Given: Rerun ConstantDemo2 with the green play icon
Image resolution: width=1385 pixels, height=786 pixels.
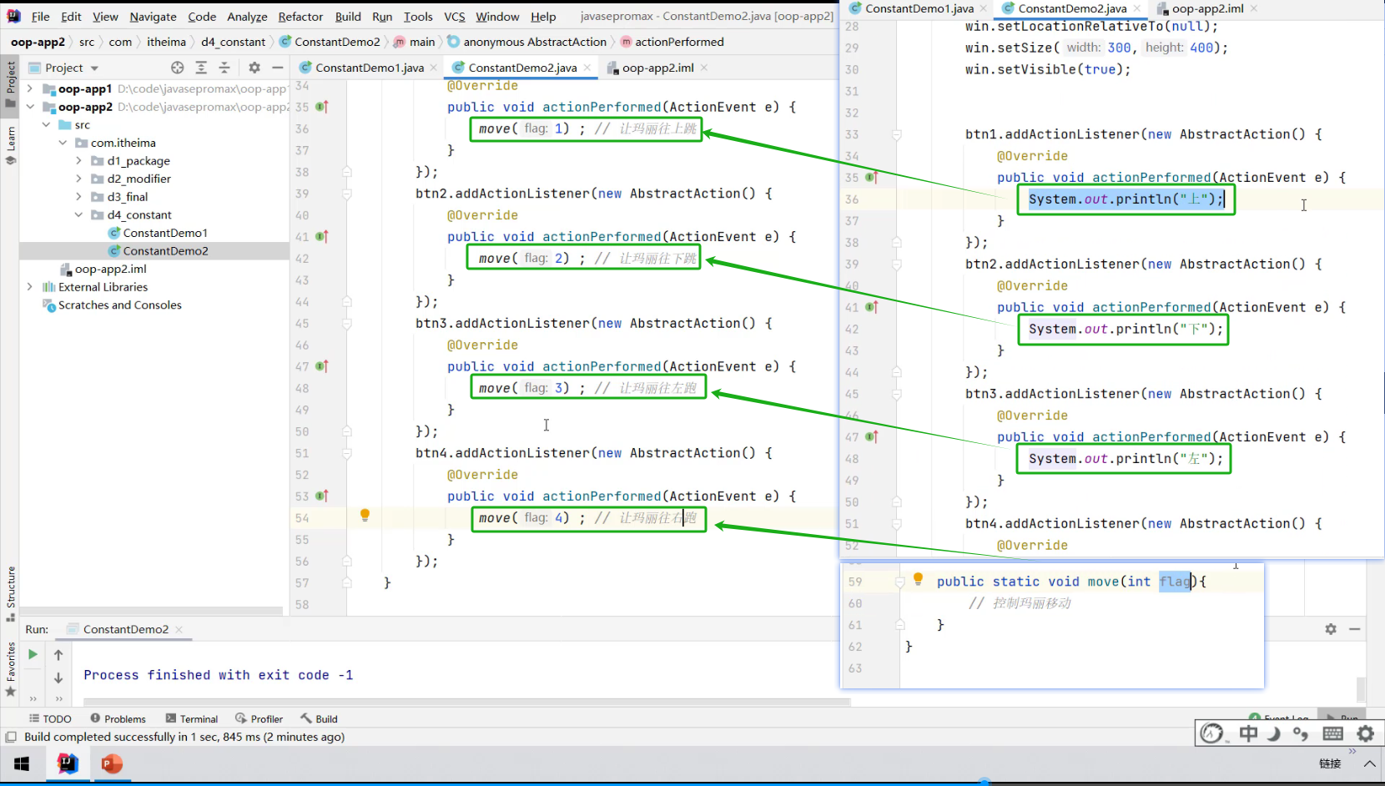Looking at the screenshot, I should click(33, 655).
